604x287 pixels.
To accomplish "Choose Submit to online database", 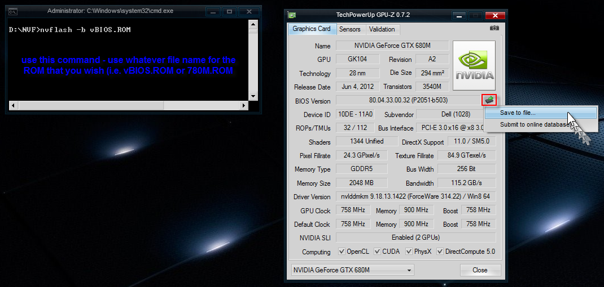I will click(x=540, y=124).
